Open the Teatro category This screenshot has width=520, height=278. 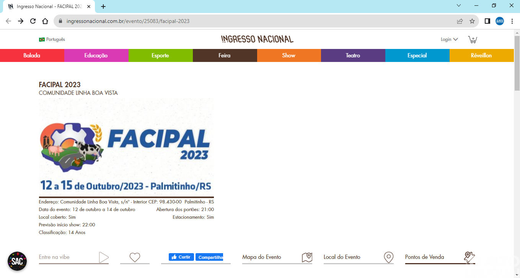click(353, 55)
